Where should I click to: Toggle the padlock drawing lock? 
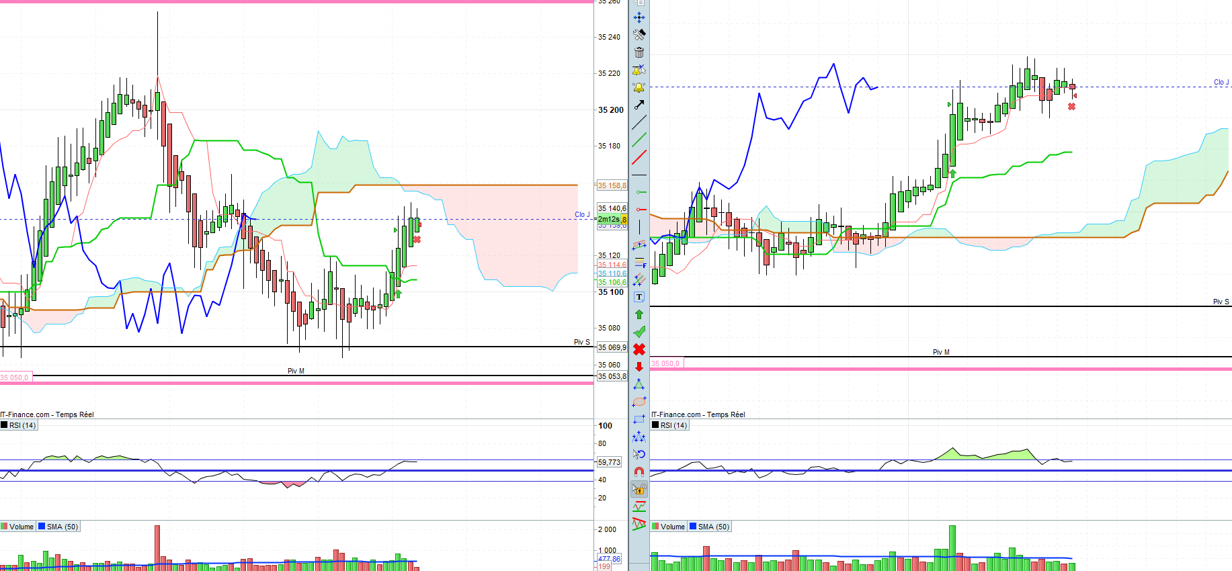click(x=639, y=489)
